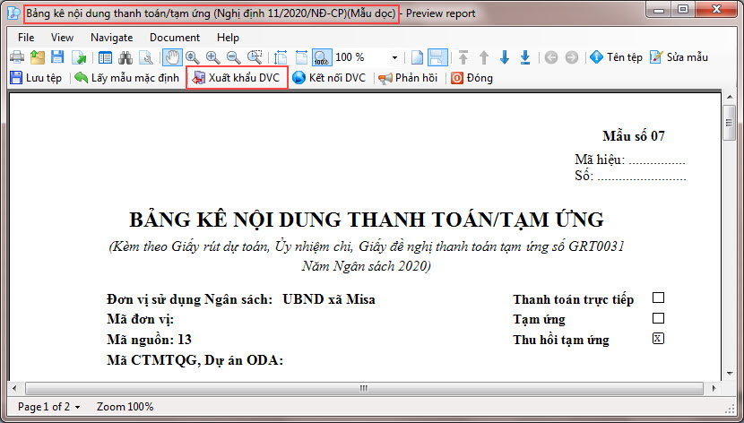Click the Năm Ngân sách 2020 text

click(x=367, y=266)
